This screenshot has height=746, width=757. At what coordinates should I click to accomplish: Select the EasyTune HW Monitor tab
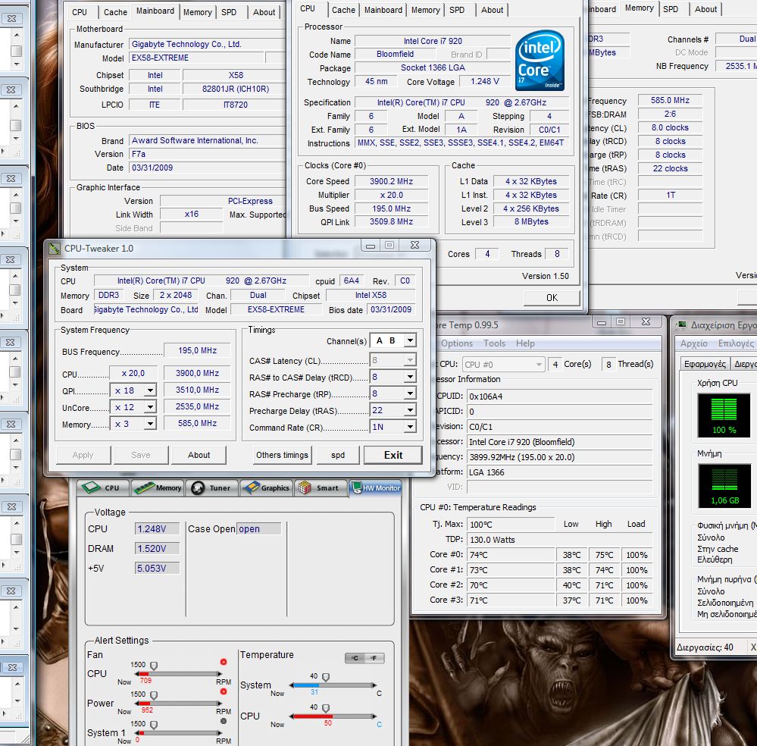point(375,488)
